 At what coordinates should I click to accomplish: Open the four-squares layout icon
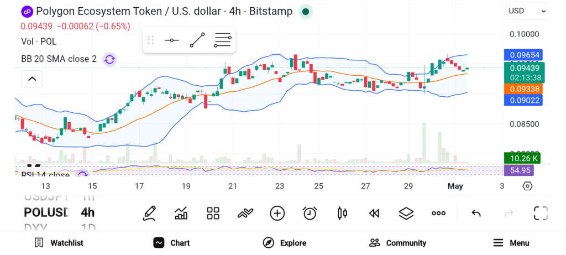[213, 213]
